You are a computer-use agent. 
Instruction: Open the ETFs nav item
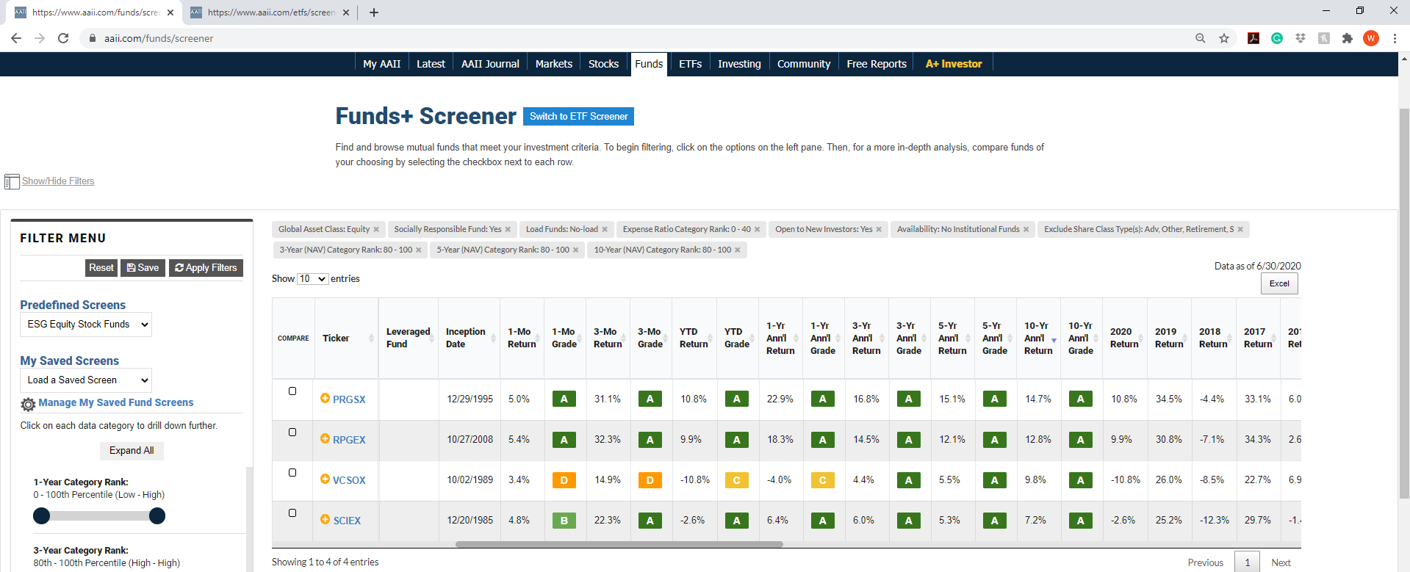690,64
